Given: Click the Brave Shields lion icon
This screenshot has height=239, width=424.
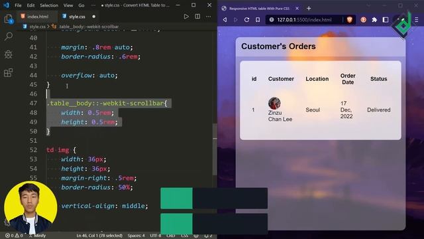Looking at the screenshot, I should coord(349,19).
